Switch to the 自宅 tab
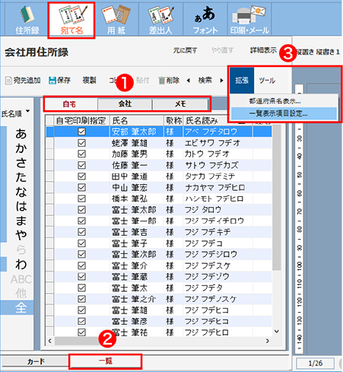Viewport: 343px width, 372px height. (70, 104)
